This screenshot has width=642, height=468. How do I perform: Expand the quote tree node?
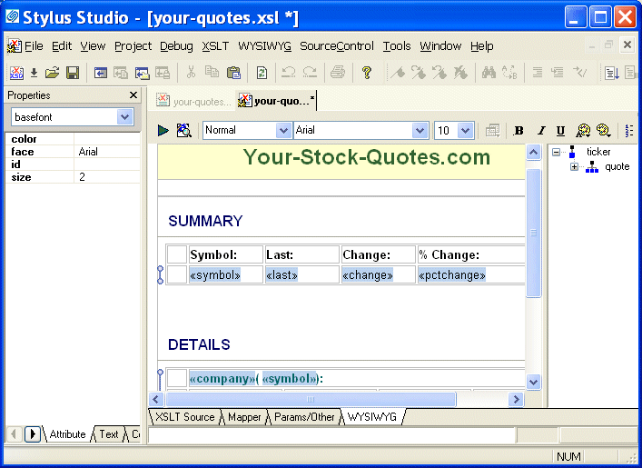[574, 166]
